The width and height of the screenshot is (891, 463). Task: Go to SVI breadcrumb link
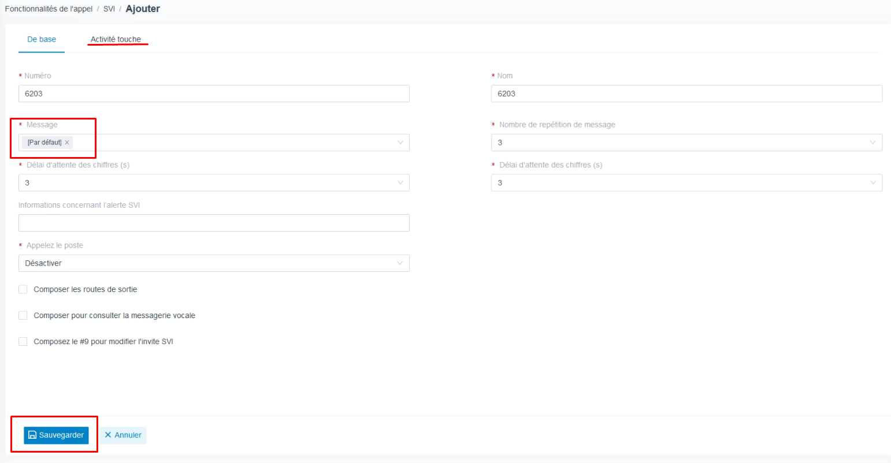click(x=109, y=9)
